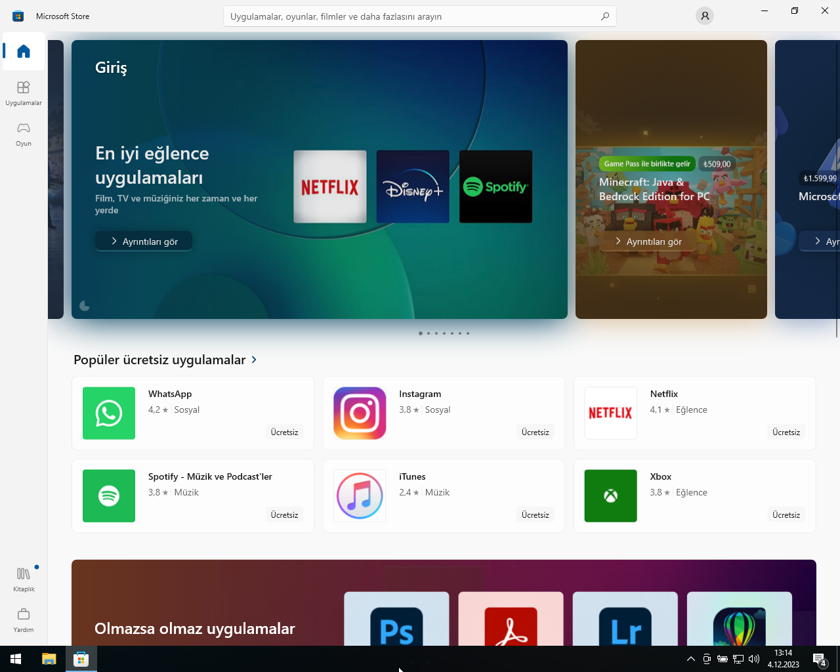
Task: Open the user account profile icon
Action: pyautogui.click(x=705, y=16)
